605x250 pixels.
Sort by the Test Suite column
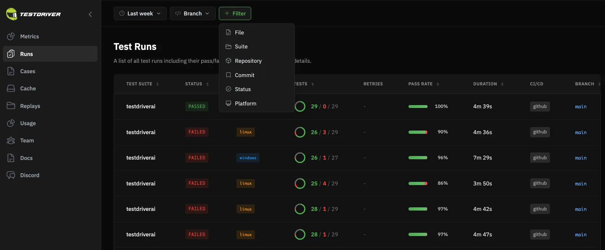point(143,84)
